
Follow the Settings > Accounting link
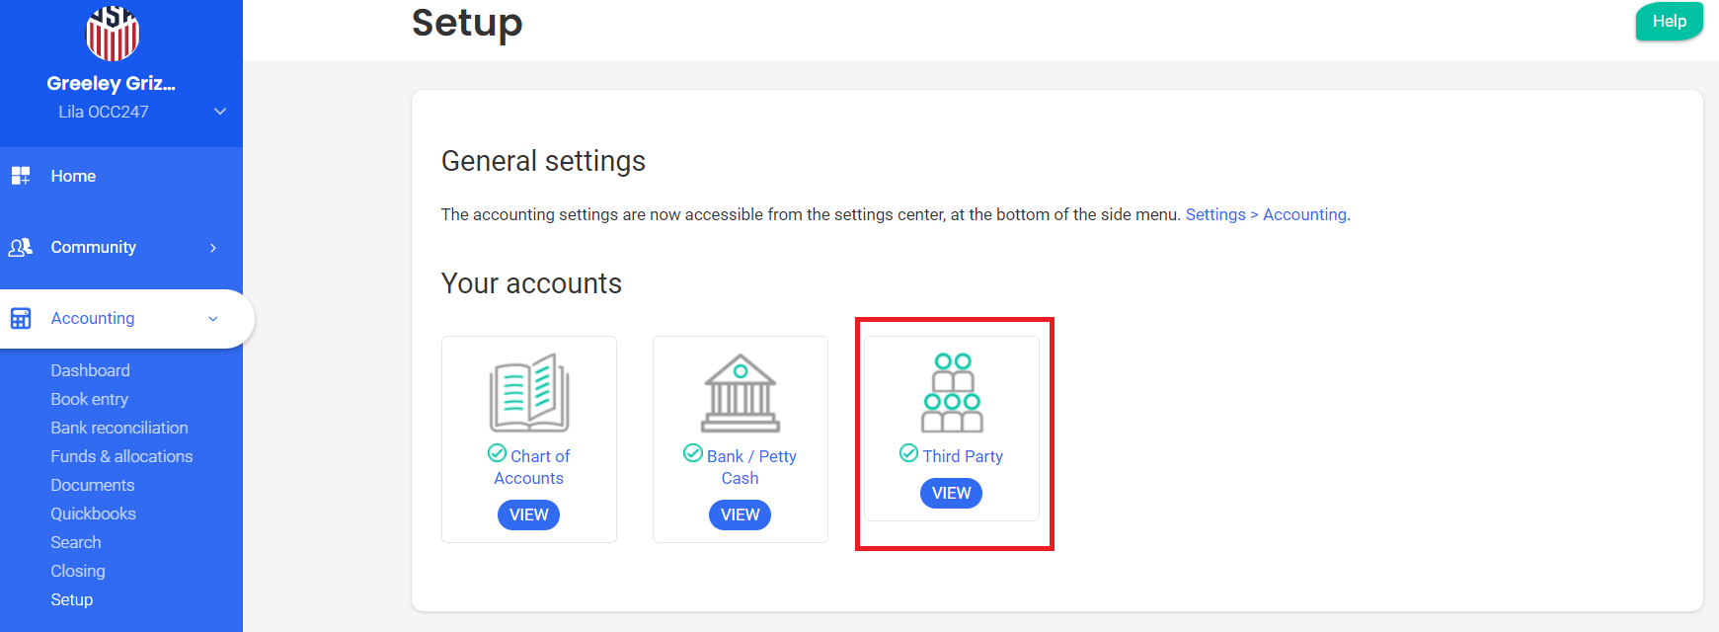tap(1266, 214)
